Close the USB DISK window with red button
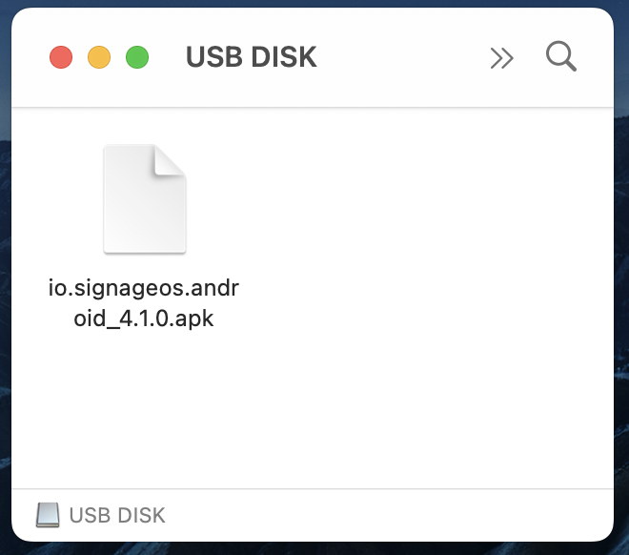Screen dimensions: 629x555 (61, 57)
